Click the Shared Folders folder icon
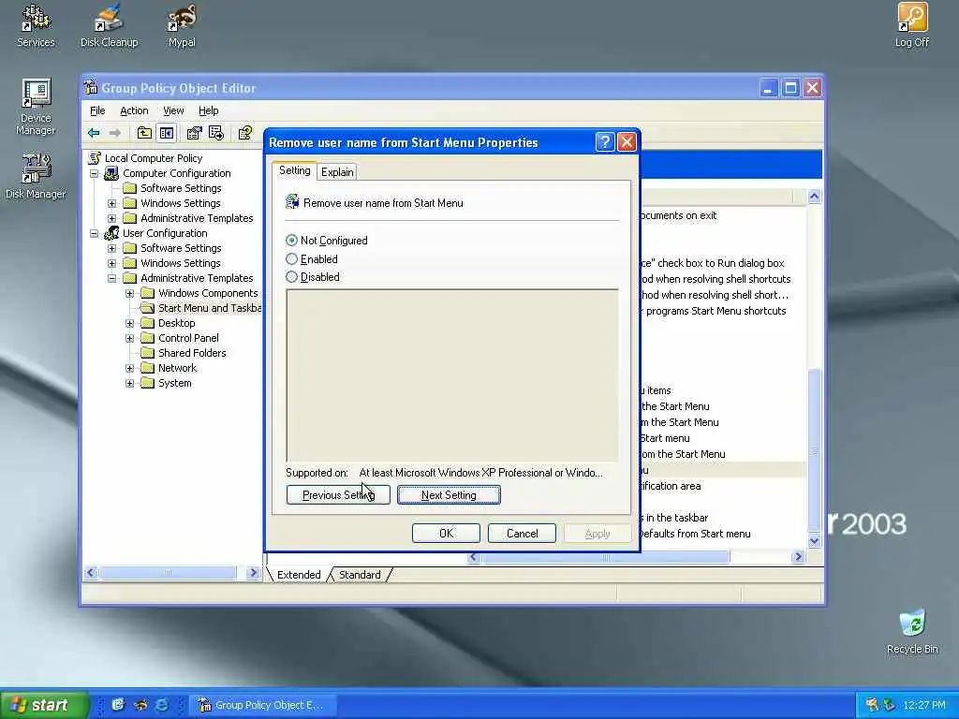This screenshot has width=959, height=719. (x=147, y=353)
